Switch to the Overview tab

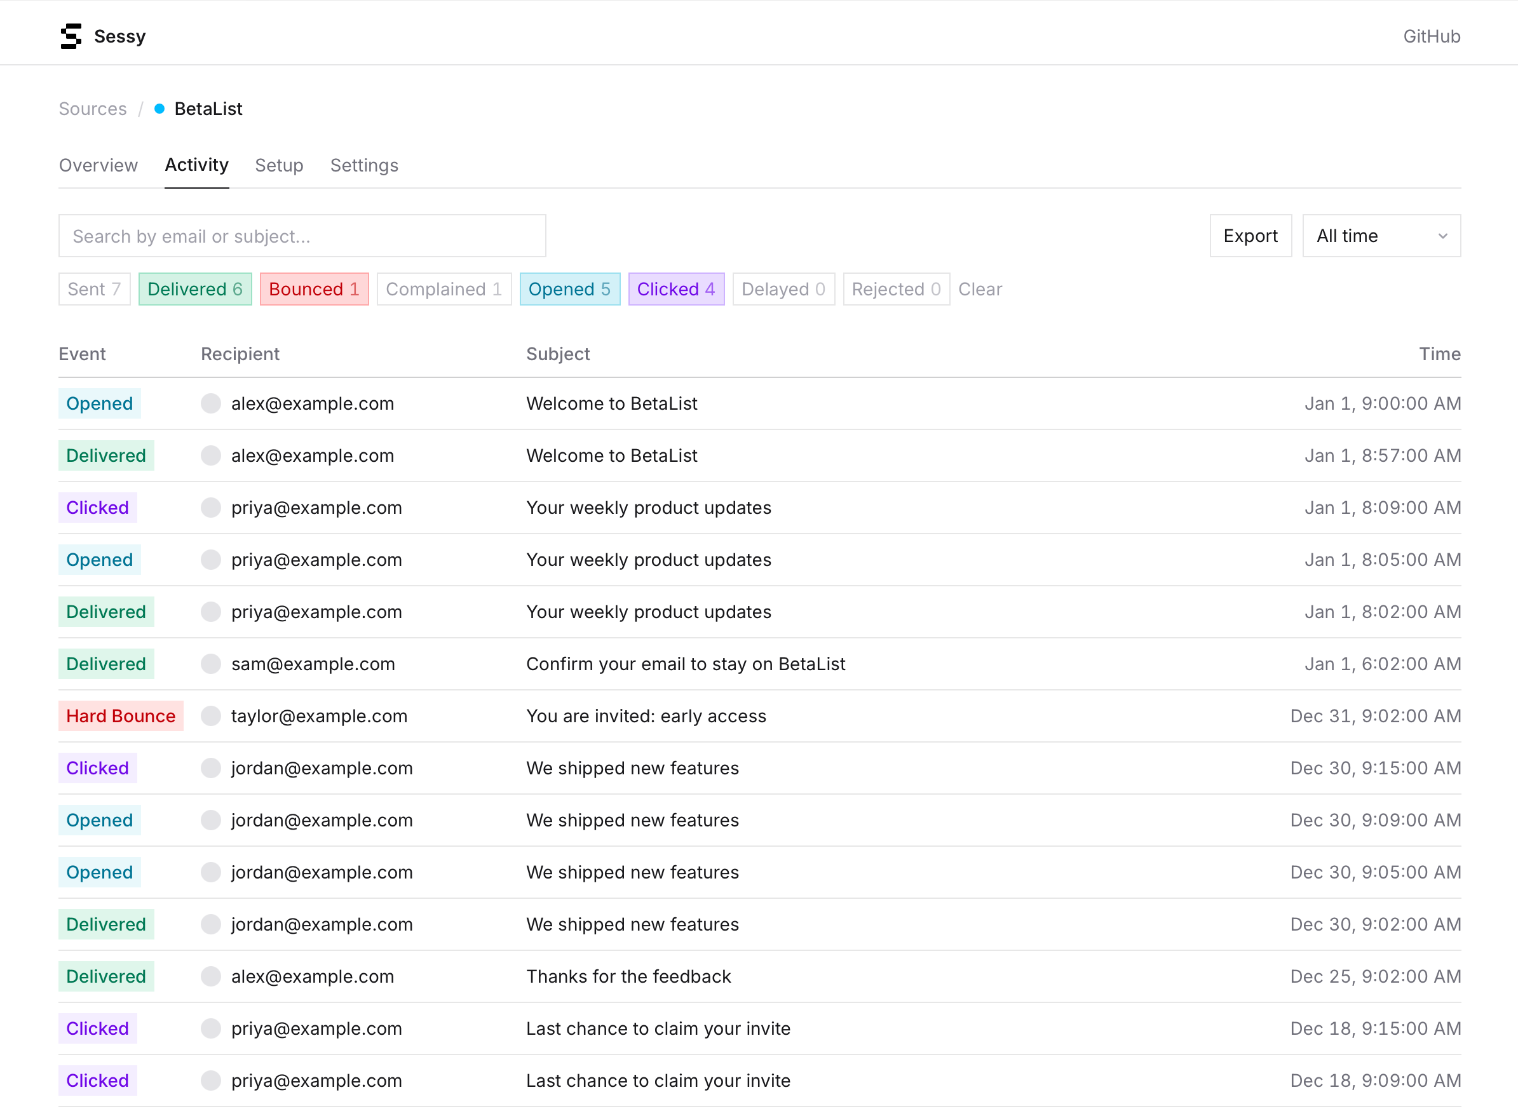click(x=98, y=165)
